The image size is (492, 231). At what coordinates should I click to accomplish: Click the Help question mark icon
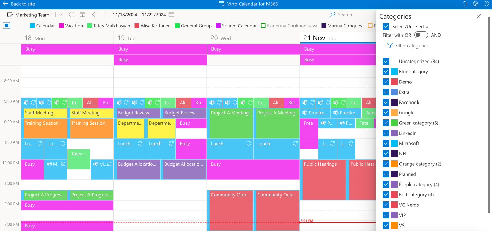pyautogui.click(x=487, y=4)
